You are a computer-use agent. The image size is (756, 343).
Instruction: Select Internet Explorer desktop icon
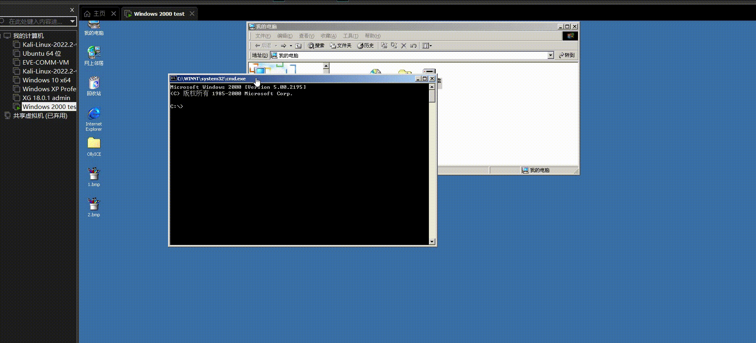[94, 119]
